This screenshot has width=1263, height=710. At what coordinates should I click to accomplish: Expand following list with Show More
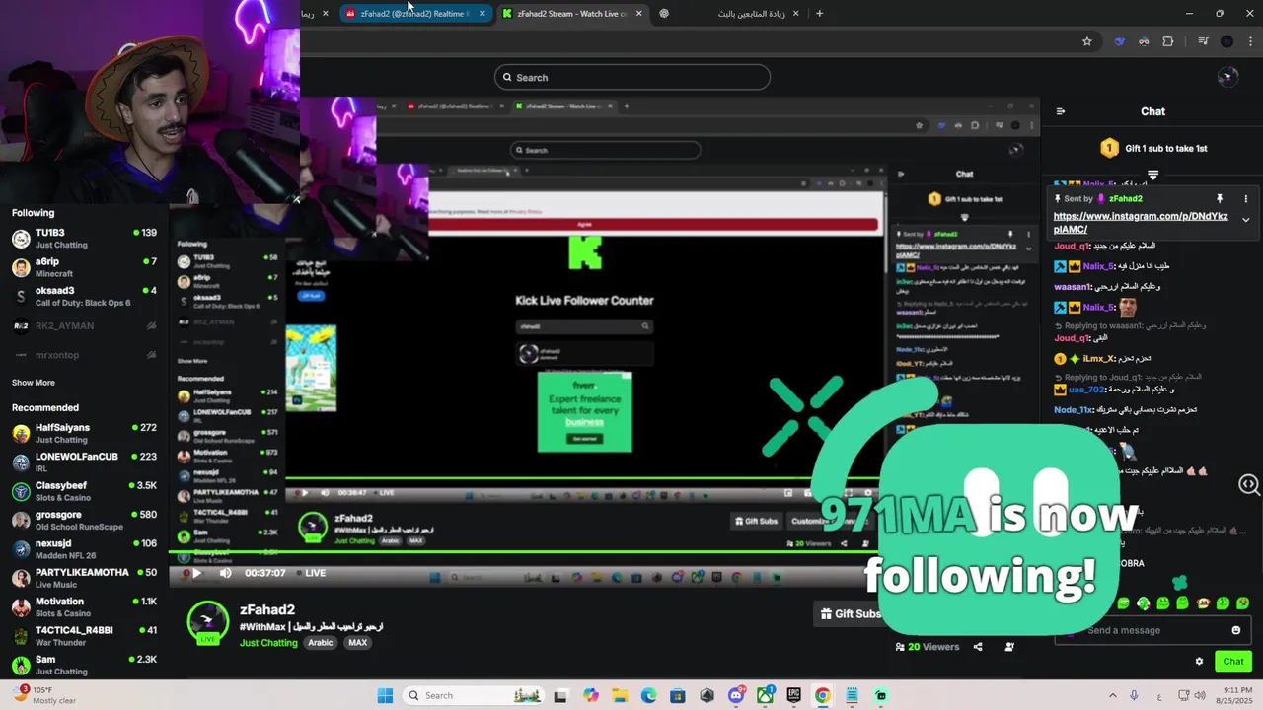click(x=34, y=383)
